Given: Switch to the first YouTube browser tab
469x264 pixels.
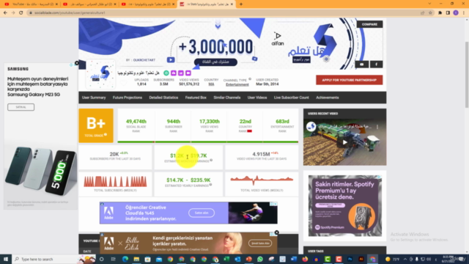Looking at the screenshot, I should point(30,4).
